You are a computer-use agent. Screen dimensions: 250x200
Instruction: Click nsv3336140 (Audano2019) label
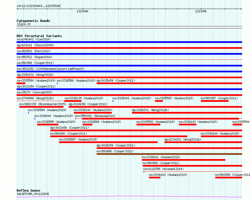[x=93, y=110]
